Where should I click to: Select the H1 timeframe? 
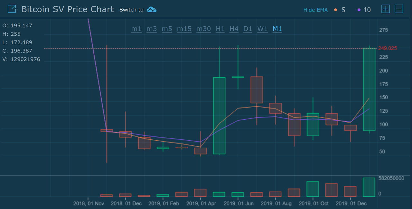220,29
